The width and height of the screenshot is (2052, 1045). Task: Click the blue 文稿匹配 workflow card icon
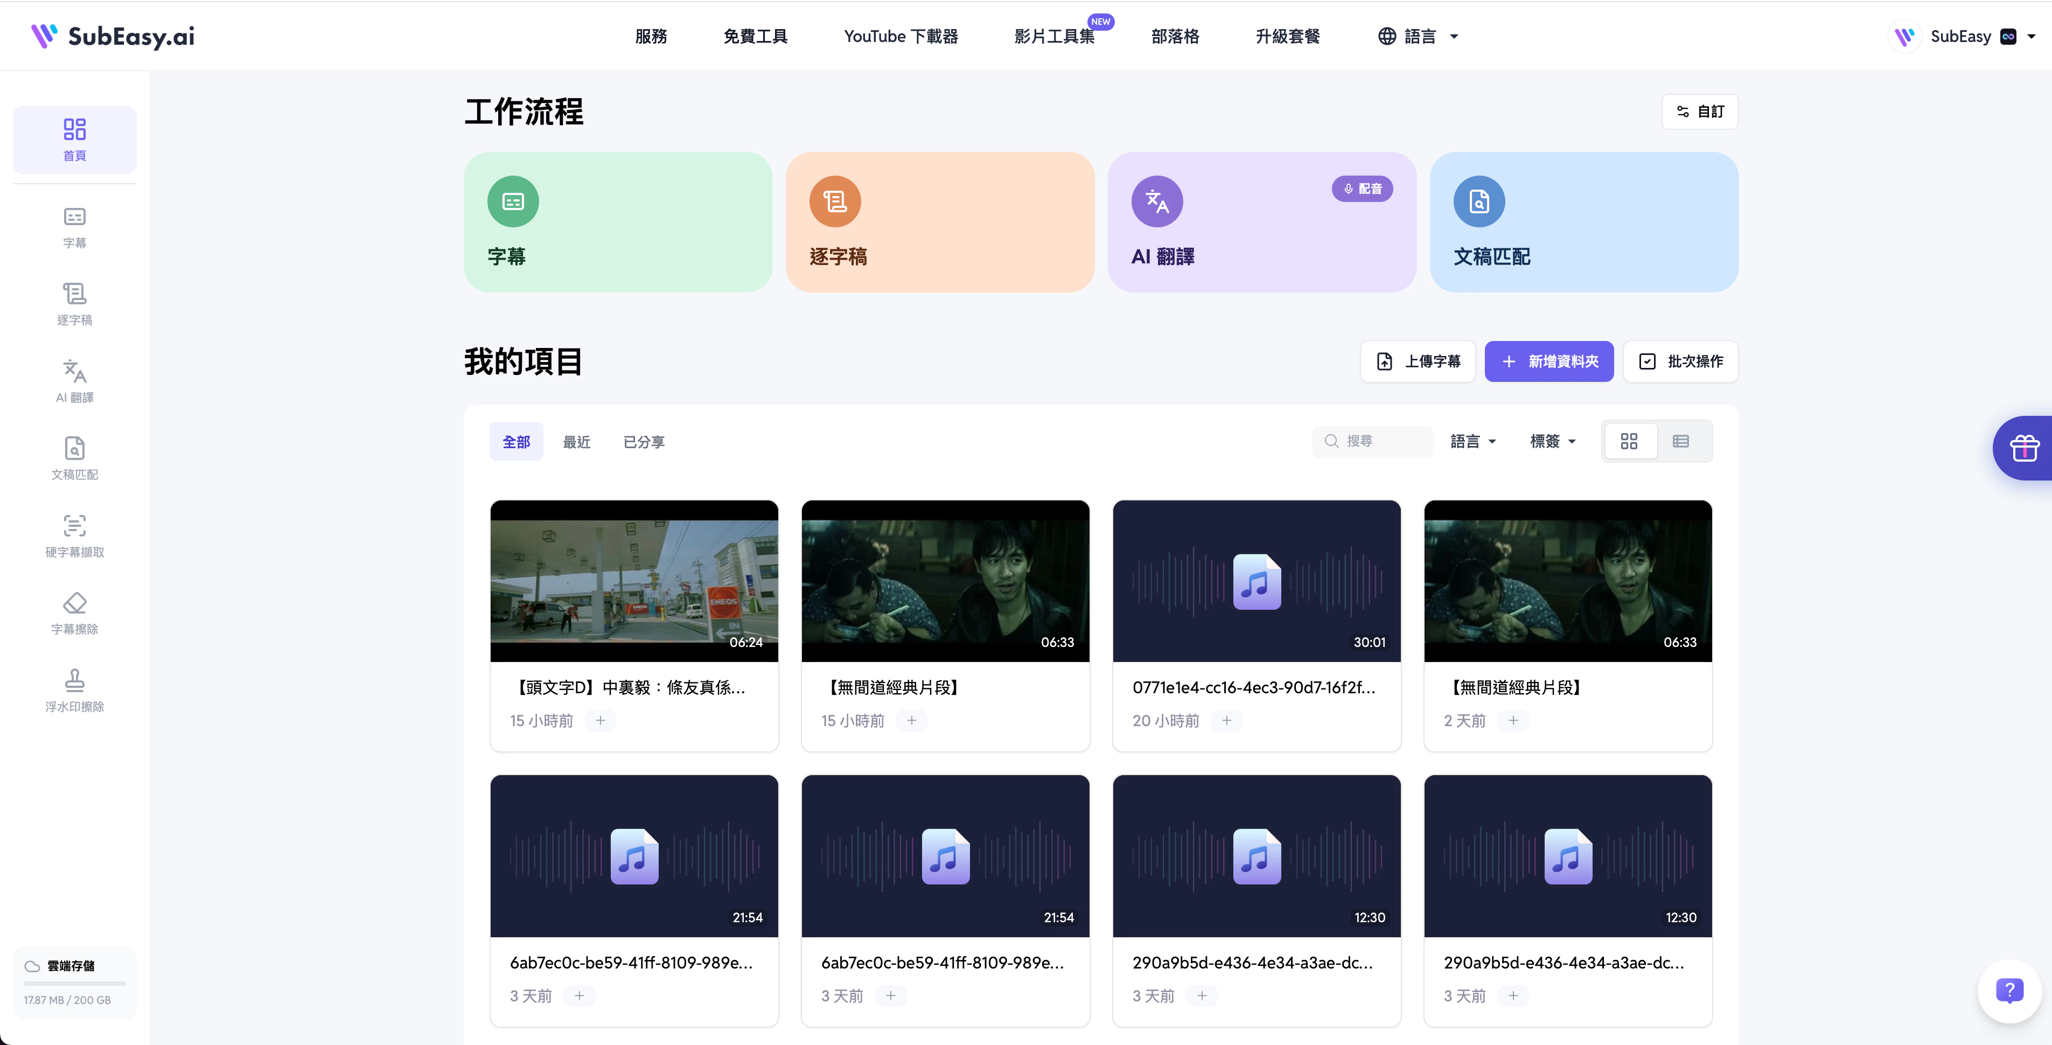coord(1479,201)
